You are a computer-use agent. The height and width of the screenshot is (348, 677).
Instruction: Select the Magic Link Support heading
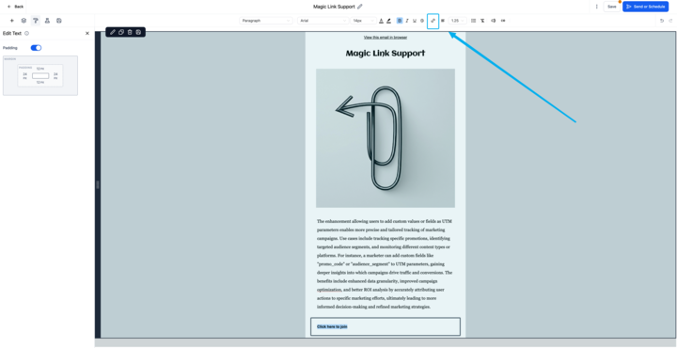pyautogui.click(x=386, y=54)
